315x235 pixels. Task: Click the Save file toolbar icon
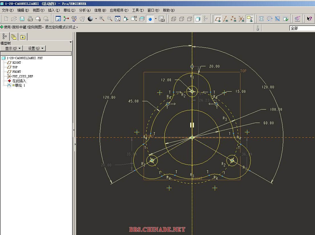pyautogui.click(x=22, y=19)
